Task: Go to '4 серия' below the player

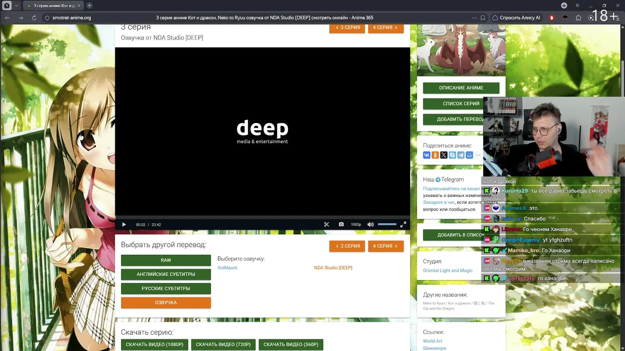Action: [x=386, y=246]
